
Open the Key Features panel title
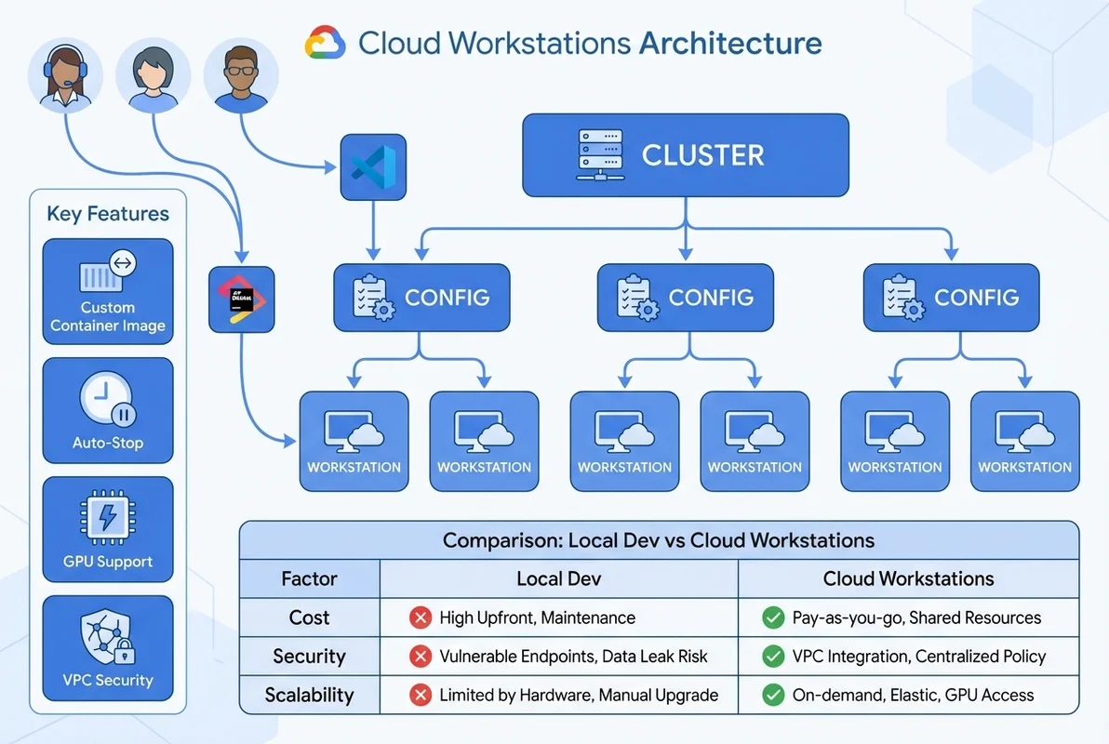107,214
